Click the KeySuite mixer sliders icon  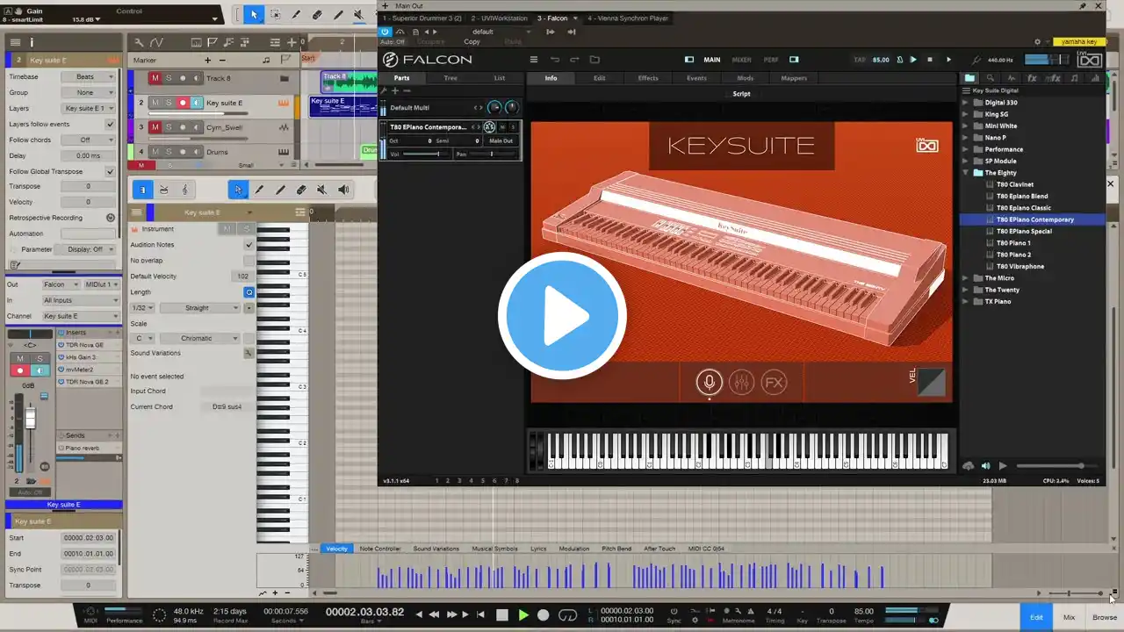coord(741,382)
